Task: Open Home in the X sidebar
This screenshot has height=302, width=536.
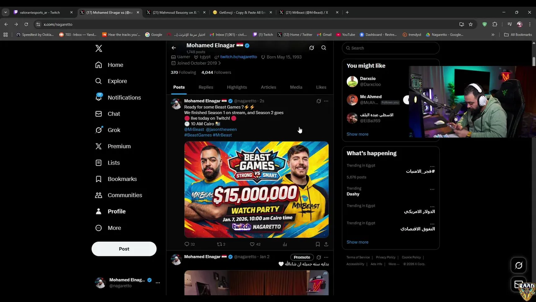Action: [x=109, y=65]
